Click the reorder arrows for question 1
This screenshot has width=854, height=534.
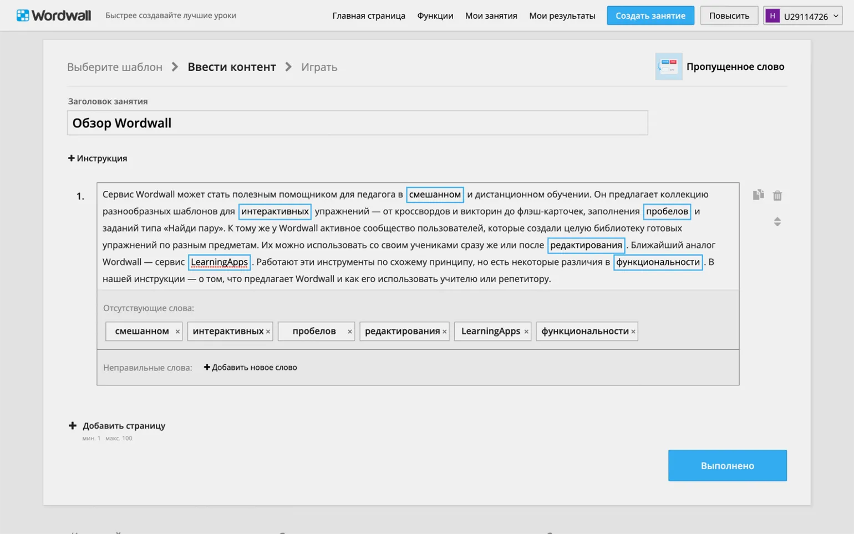pos(777,222)
